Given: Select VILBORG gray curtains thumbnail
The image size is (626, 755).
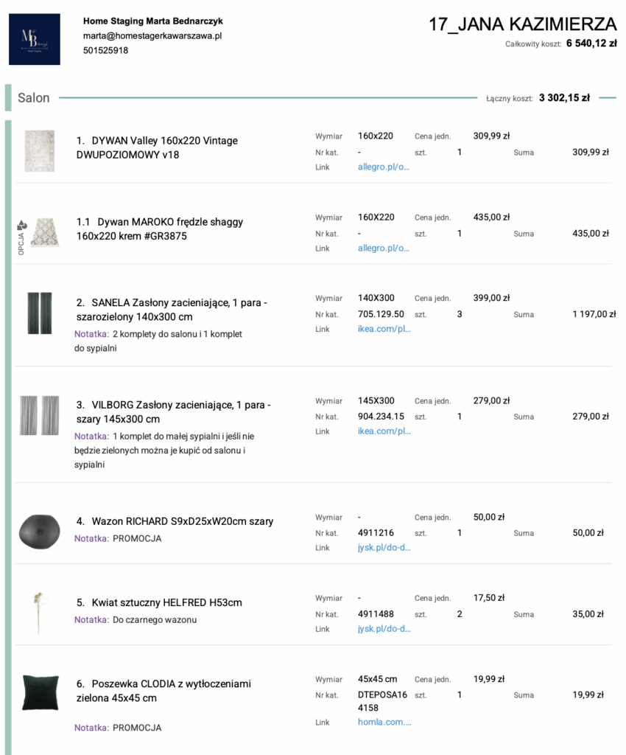Looking at the screenshot, I should 40,413.
